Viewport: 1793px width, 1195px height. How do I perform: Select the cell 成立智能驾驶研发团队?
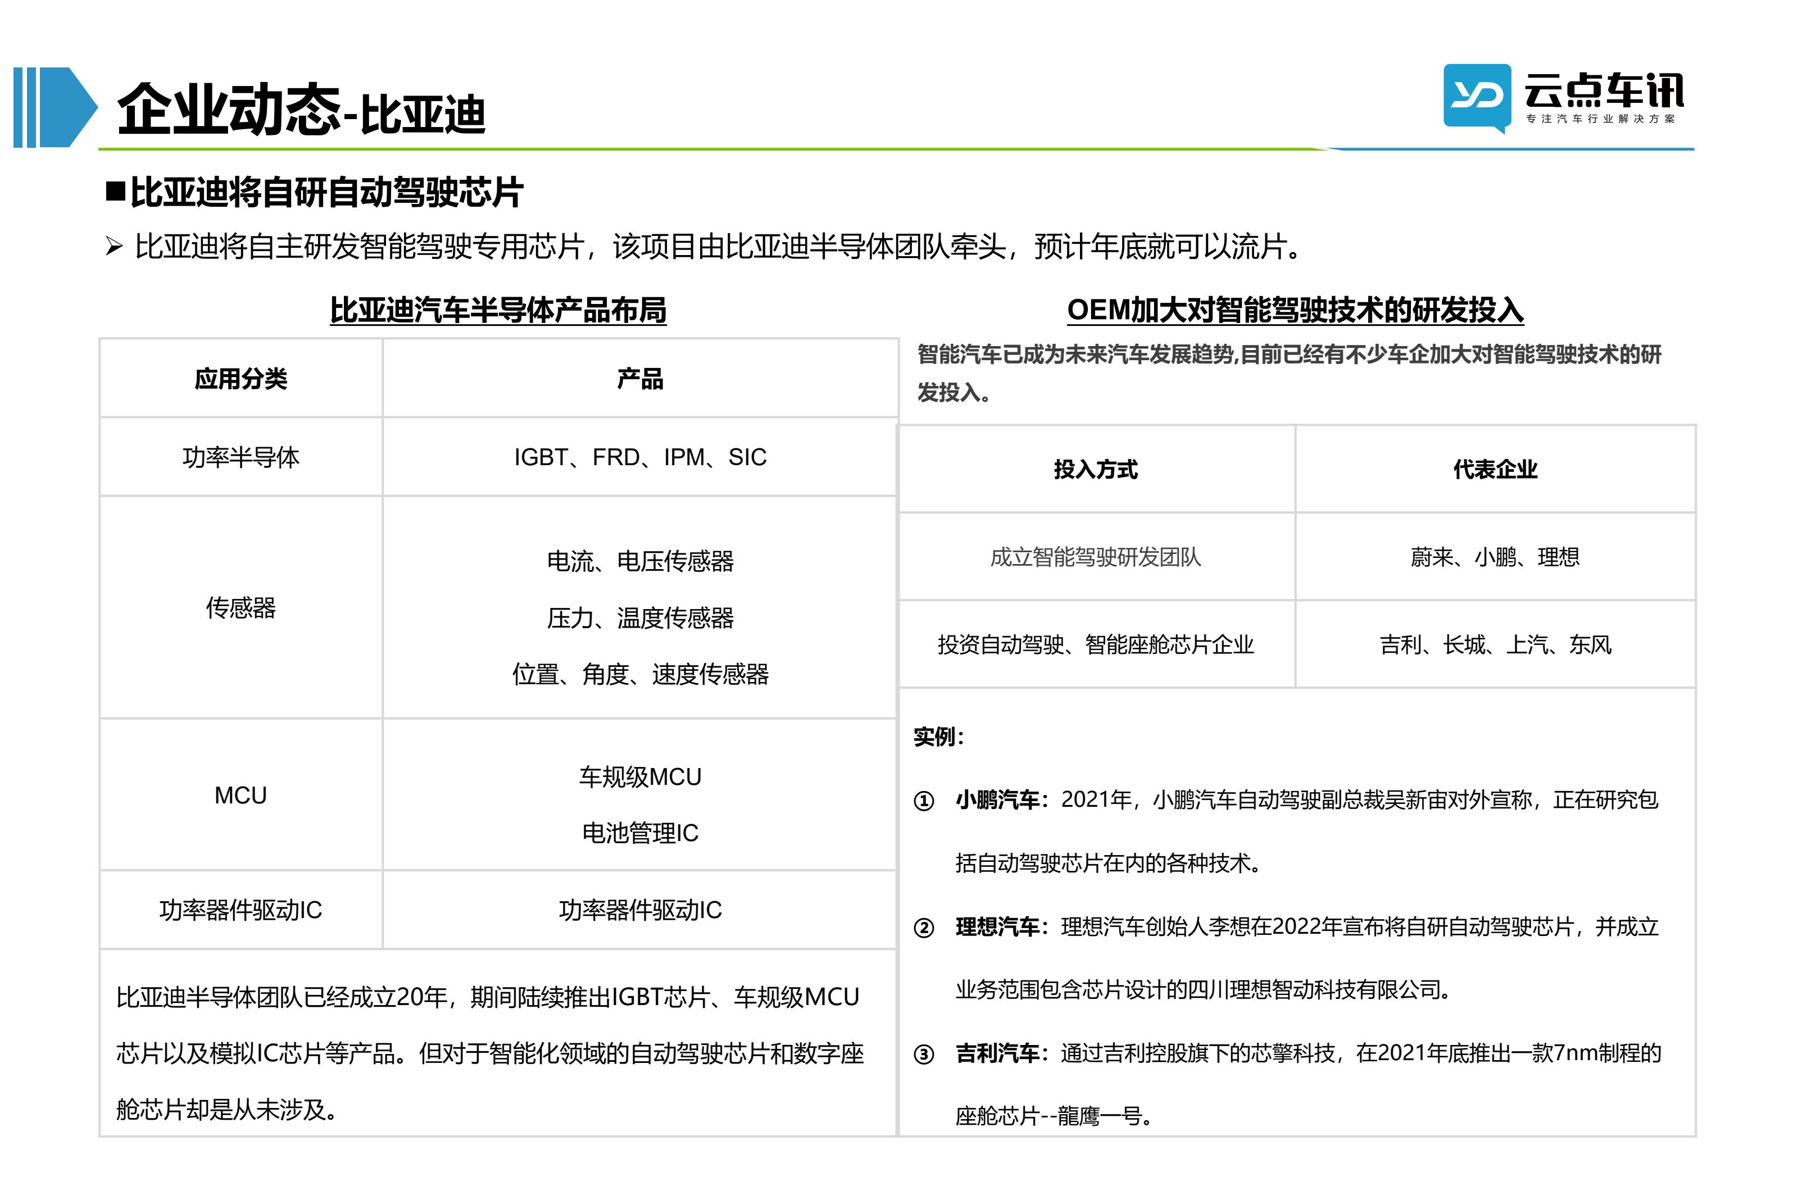point(1095,557)
